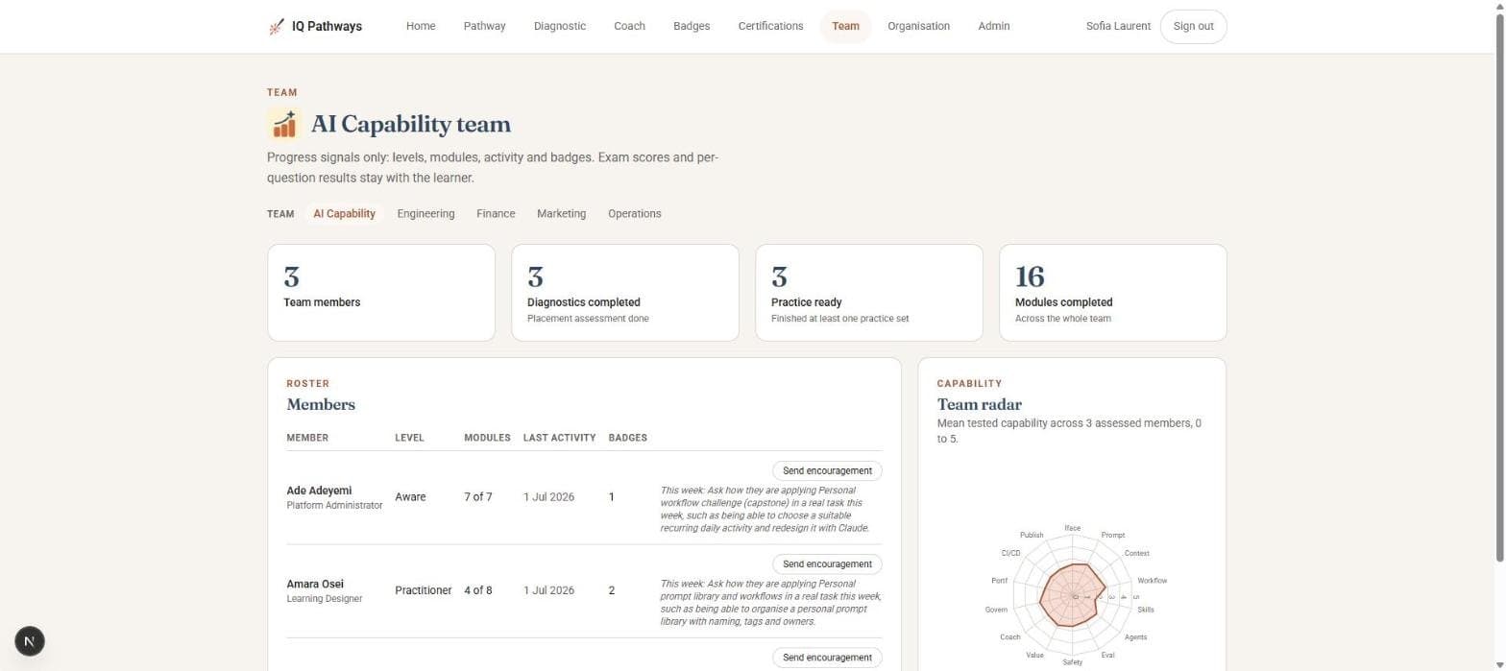Click the Practitioner level cell
This screenshot has height=671, width=1506.
[424, 590]
